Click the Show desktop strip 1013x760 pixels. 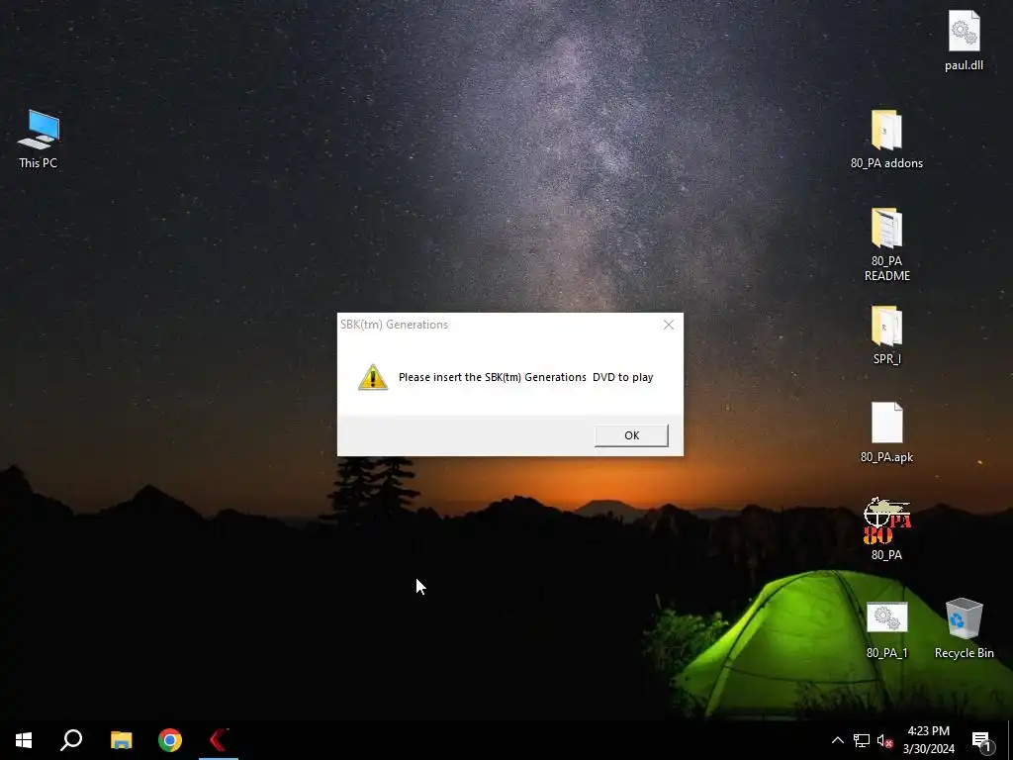pyautogui.click(x=1010, y=740)
